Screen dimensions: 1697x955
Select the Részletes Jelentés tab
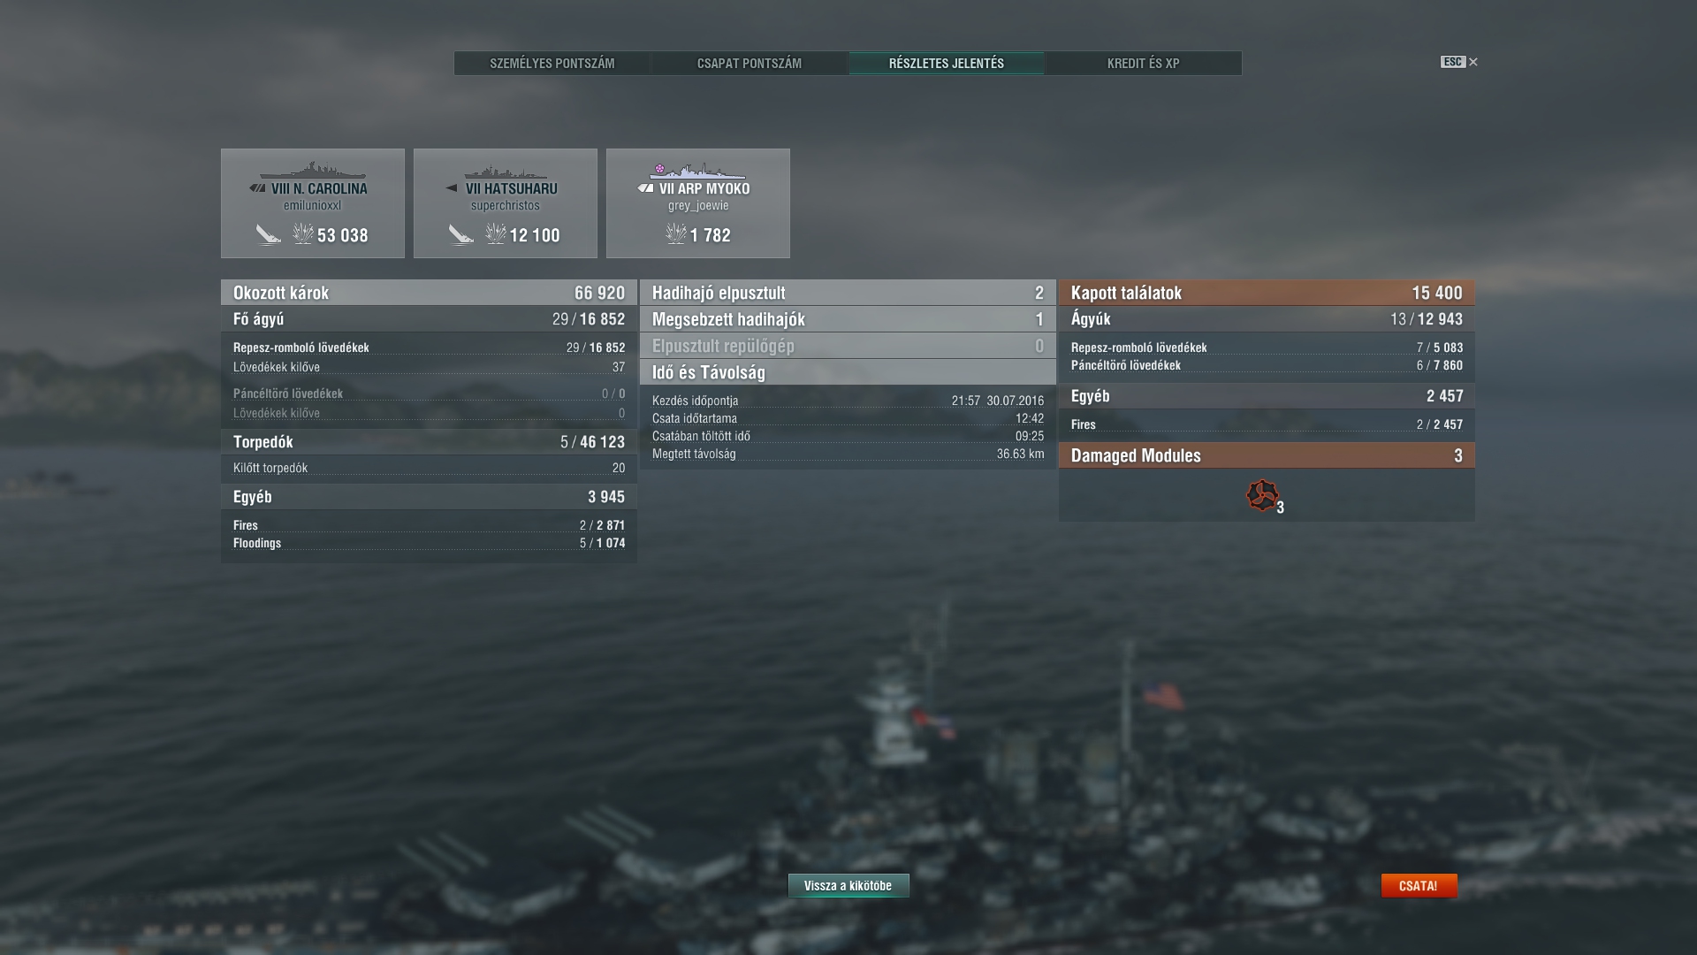point(947,63)
